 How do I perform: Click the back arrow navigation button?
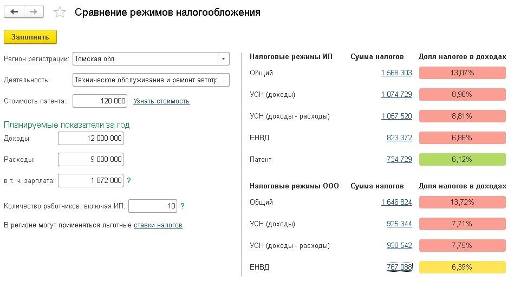(14, 12)
